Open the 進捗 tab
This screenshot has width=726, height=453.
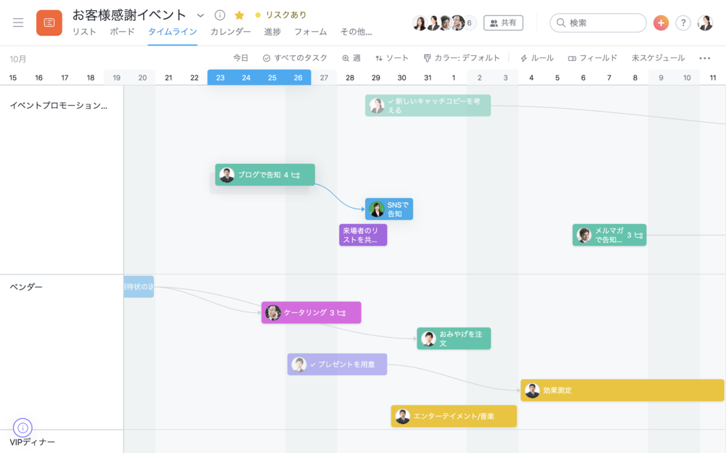(x=272, y=32)
